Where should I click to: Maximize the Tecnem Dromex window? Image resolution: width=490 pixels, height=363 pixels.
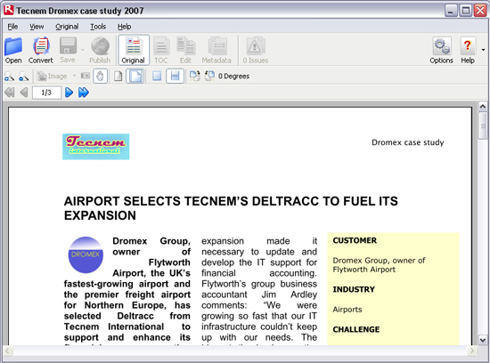(465, 11)
